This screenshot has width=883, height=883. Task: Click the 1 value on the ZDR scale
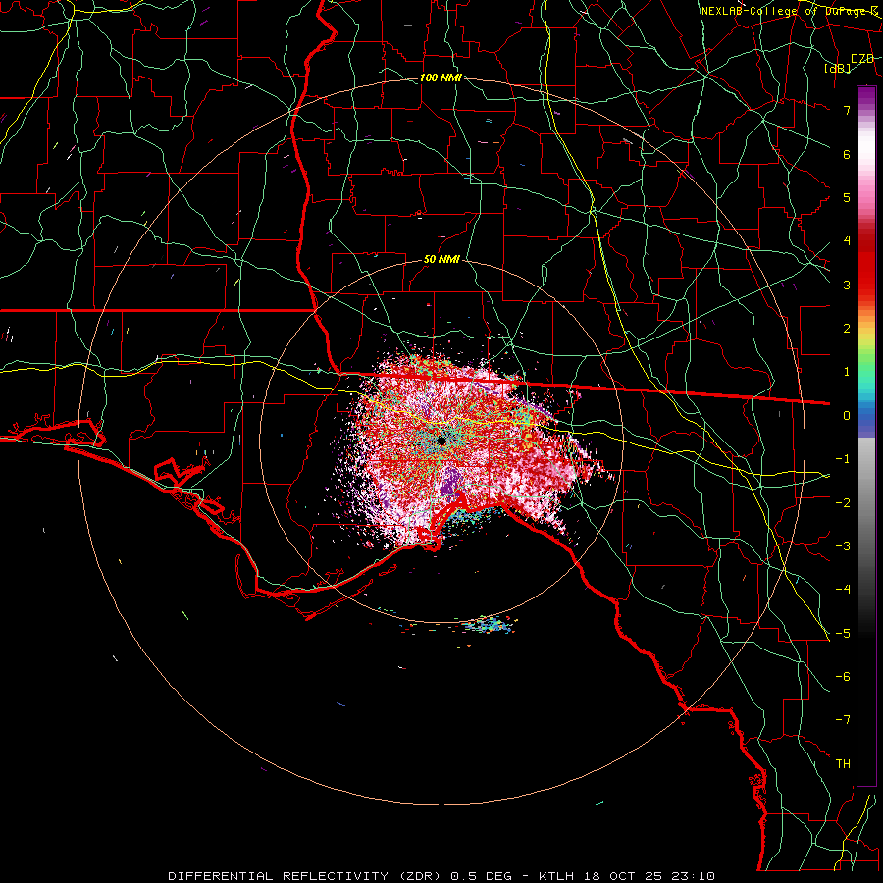(x=847, y=372)
